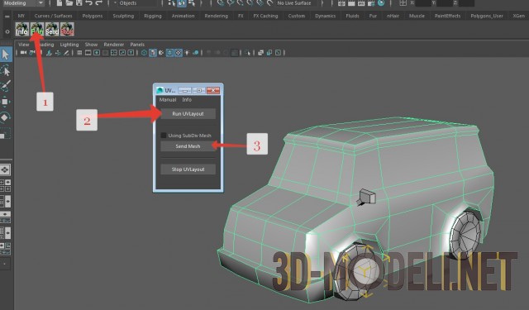Toggle use all lights bulb icon
The width and height of the screenshot is (529, 310).
[187, 53]
